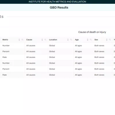The width and height of the screenshot is (115, 115).
Task: Sort the table by the Age column
Action: coord(87,40)
